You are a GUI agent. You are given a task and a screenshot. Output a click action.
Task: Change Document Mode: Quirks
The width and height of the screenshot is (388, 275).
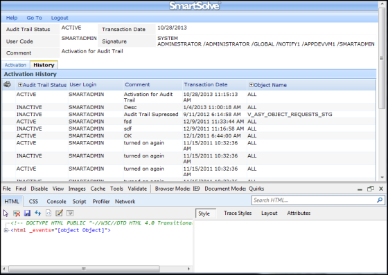[x=234, y=189]
